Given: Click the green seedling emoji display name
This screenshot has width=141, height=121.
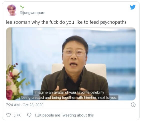Looking at the screenshot, I should (22, 8).
